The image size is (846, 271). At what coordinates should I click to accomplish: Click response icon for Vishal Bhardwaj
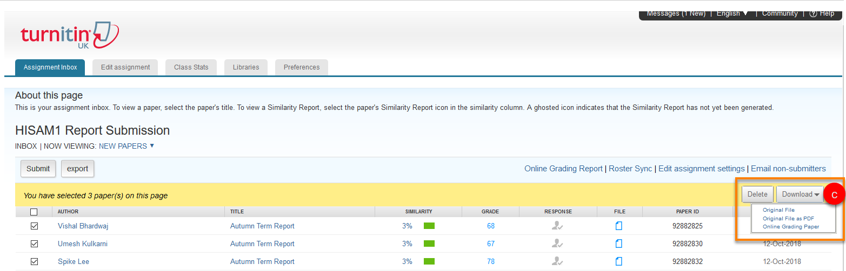[557, 226]
